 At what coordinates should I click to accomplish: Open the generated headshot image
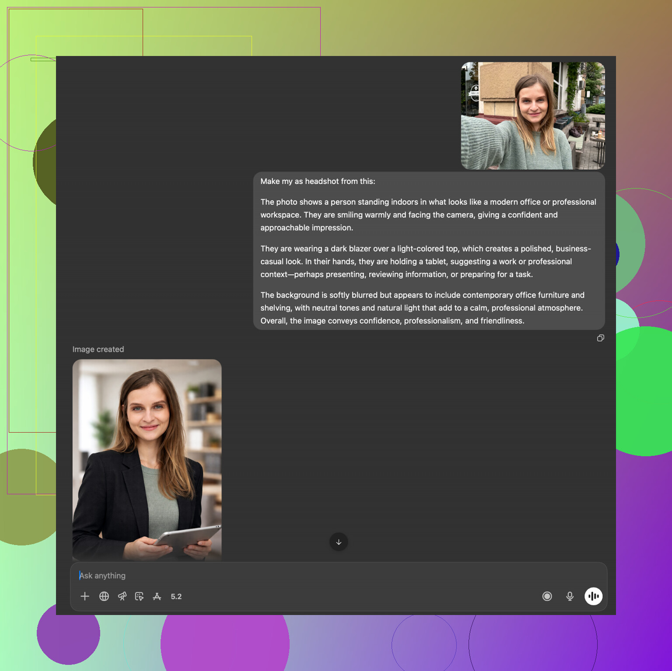[147, 459]
